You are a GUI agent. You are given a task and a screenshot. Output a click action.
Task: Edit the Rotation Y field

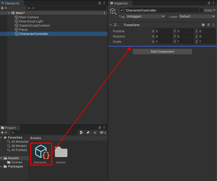click(x=185, y=36)
